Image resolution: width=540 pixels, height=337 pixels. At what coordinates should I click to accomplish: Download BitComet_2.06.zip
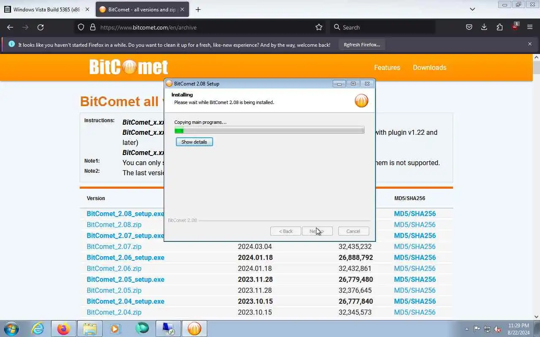point(114,268)
